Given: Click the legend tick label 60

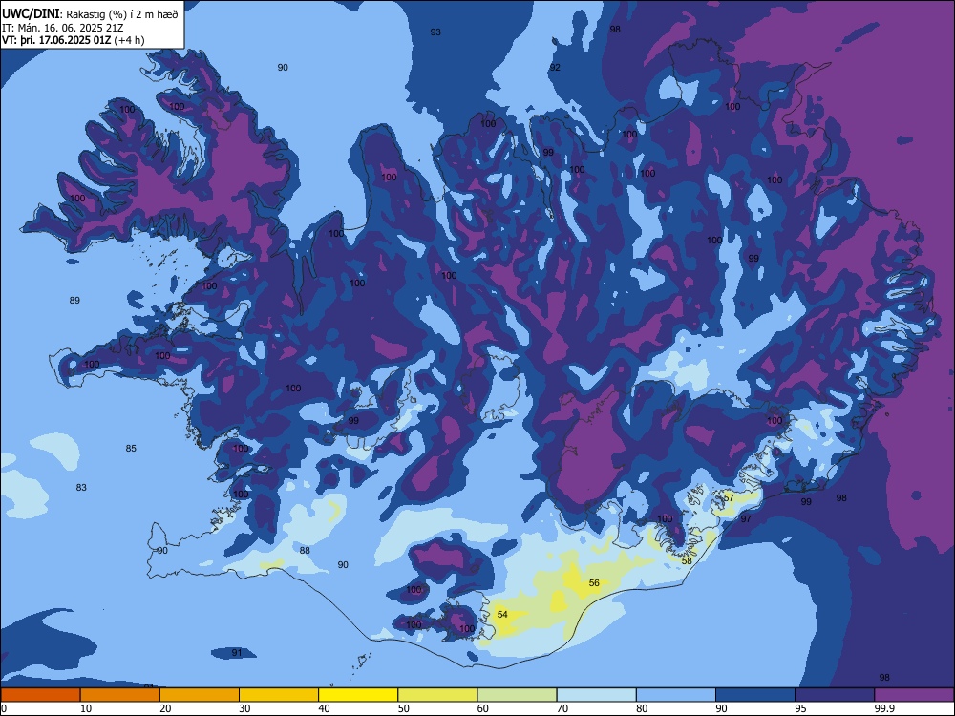Looking at the screenshot, I should click(x=483, y=708).
